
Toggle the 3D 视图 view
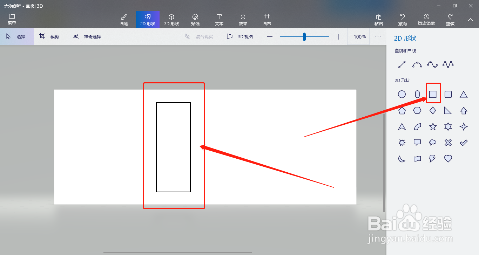240,36
